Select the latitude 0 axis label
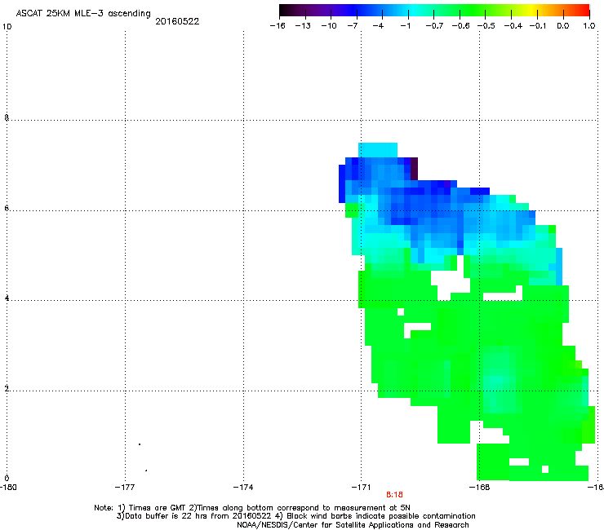604x530 pixels. tap(7, 479)
